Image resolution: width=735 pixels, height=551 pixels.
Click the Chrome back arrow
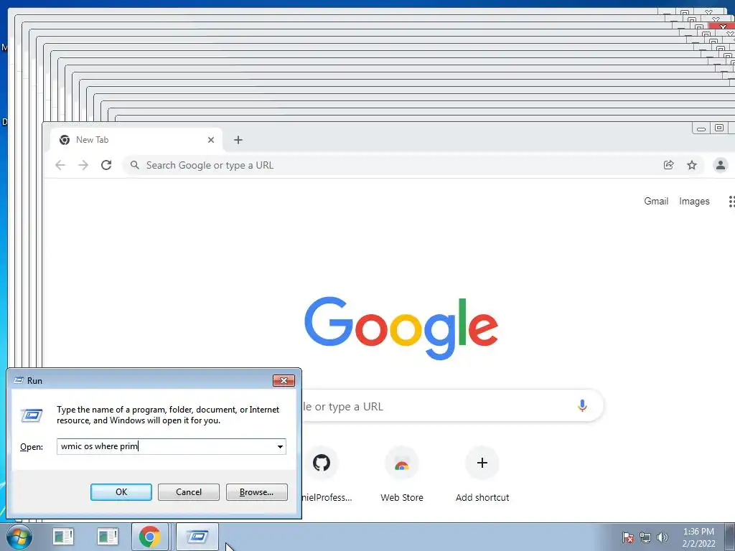coord(60,165)
